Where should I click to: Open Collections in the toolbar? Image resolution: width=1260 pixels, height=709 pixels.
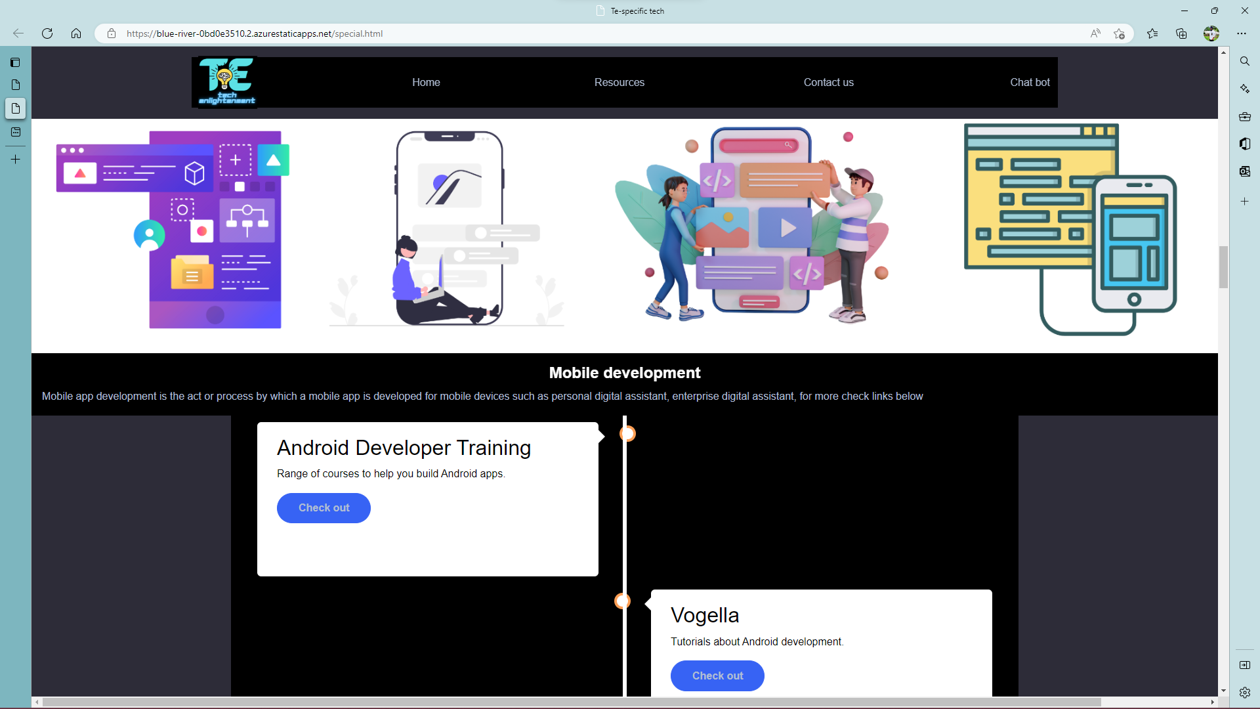coord(1182,33)
